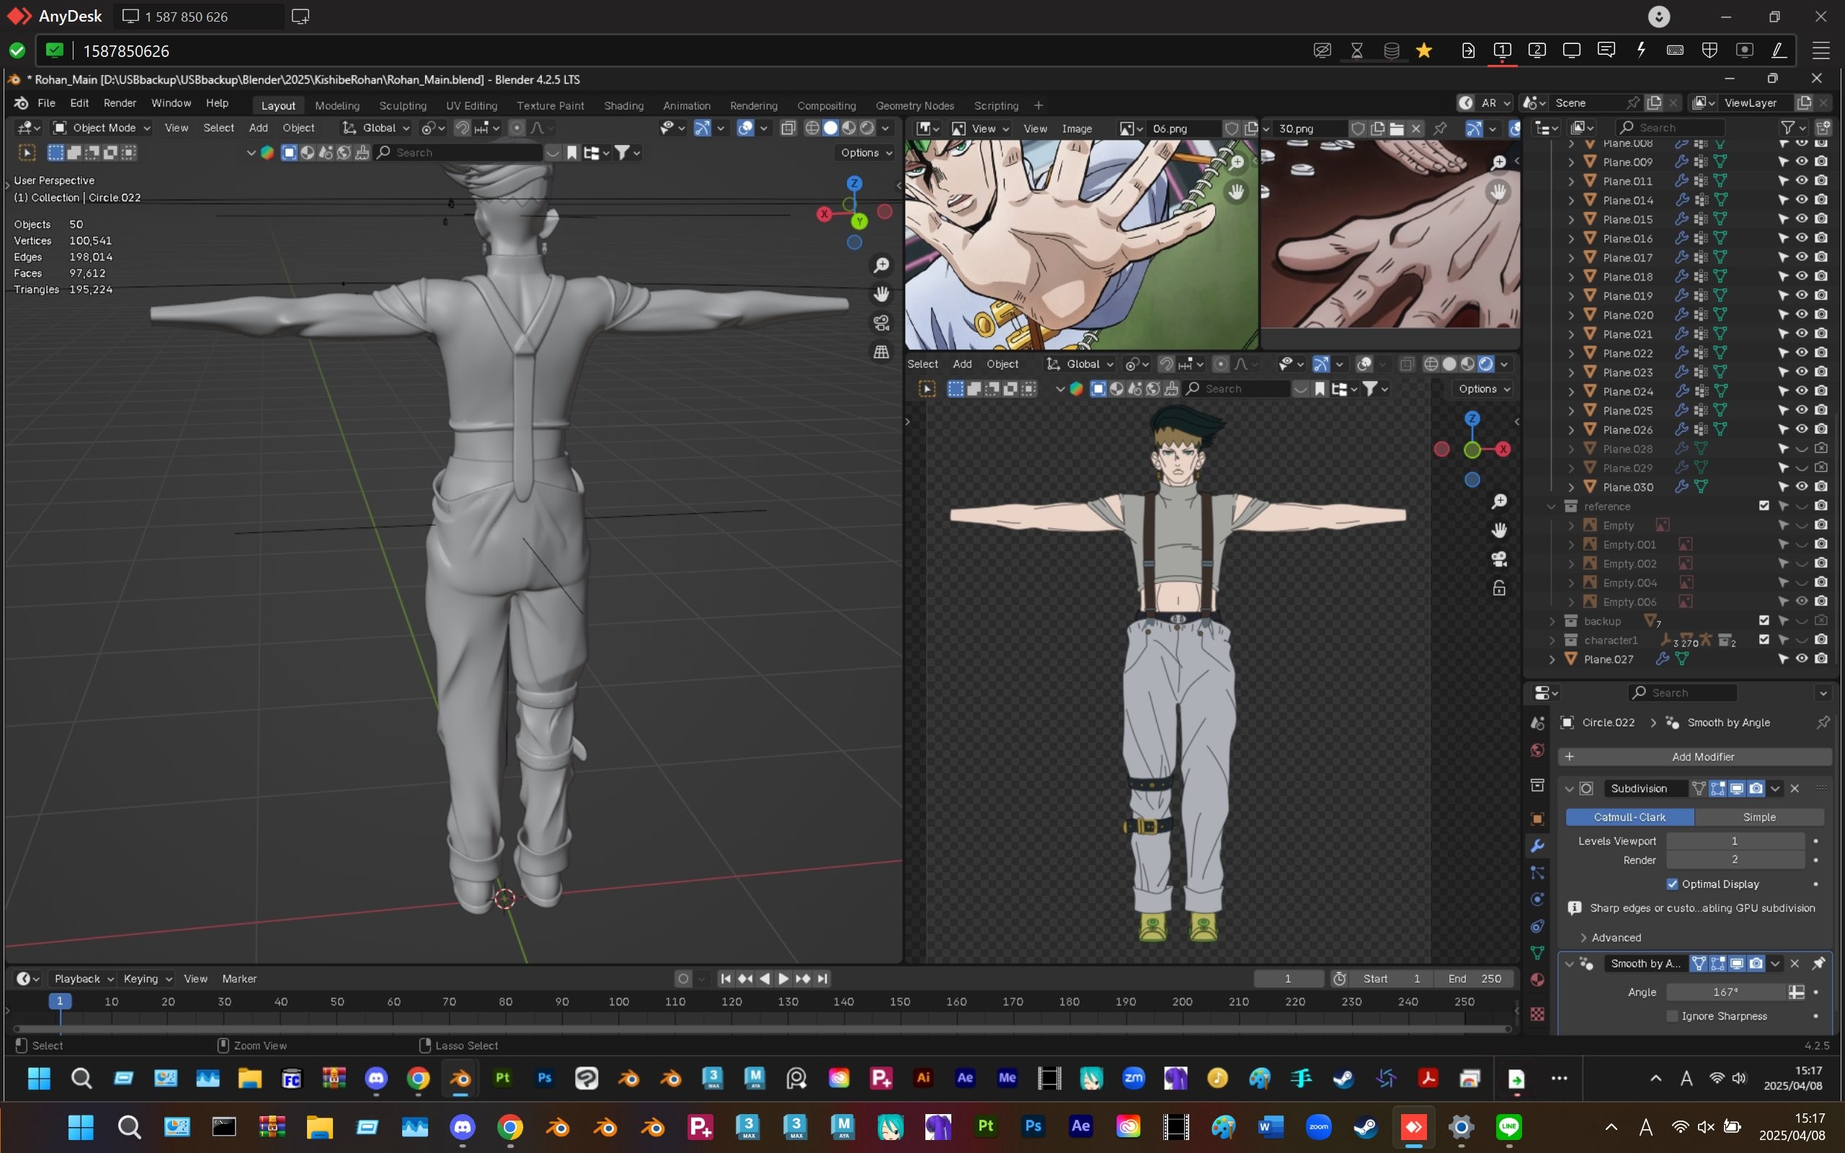Open the Playback dropdown in the timeline
Viewport: 1845px width, 1153px height.
(x=83, y=979)
